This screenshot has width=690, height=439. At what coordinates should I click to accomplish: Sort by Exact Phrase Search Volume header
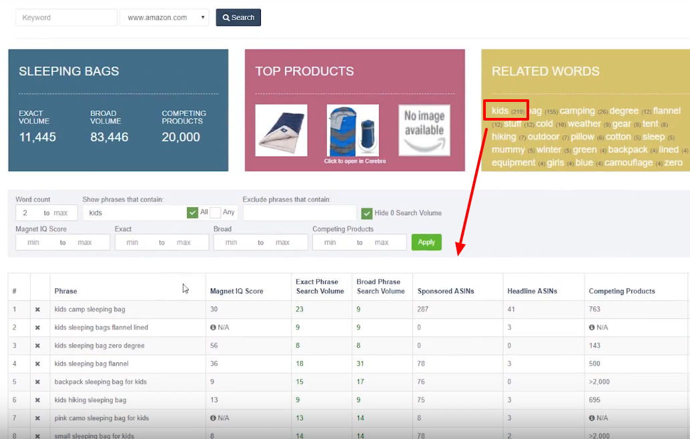pyautogui.click(x=320, y=286)
